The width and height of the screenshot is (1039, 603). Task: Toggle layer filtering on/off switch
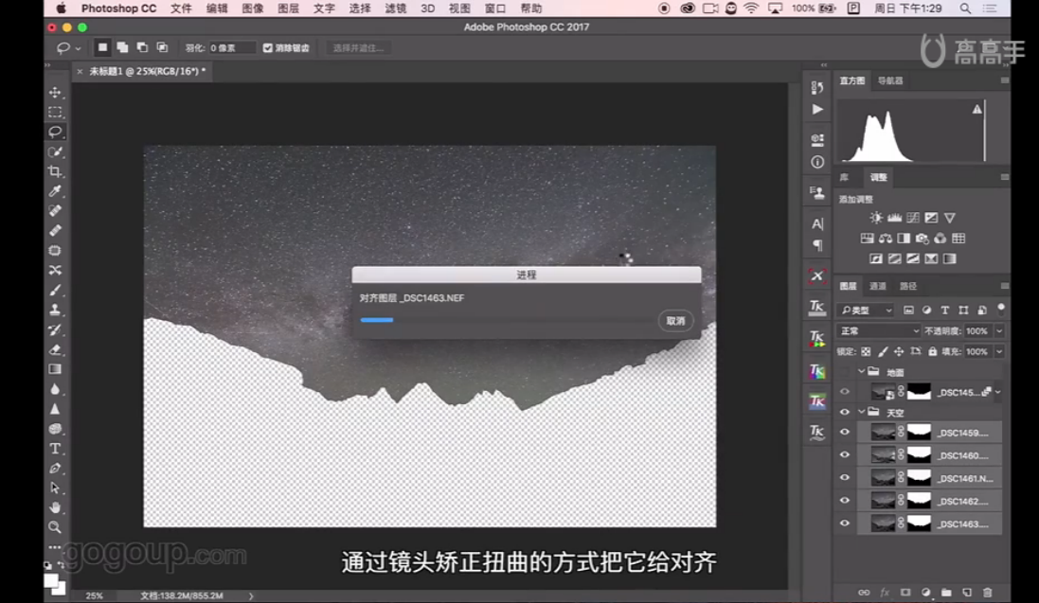click(x=1001, y=309)
